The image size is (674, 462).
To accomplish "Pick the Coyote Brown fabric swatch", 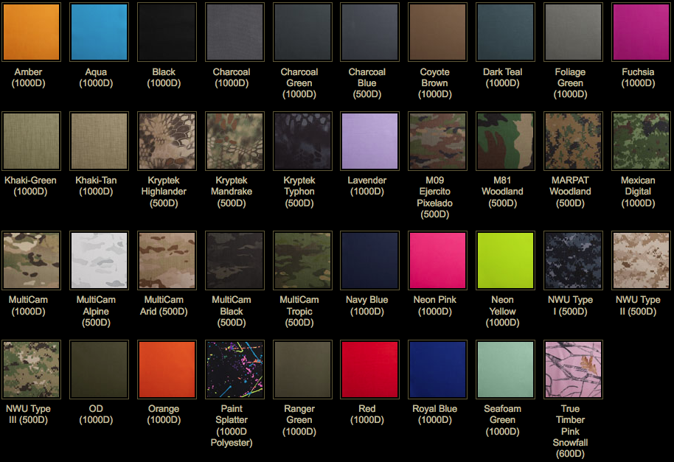I will [x=435, y=32].
